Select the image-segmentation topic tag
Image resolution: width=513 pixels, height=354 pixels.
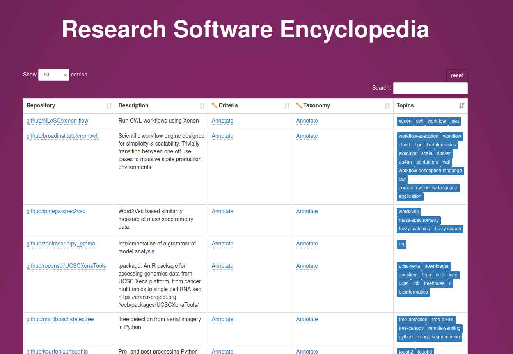[x=438, y=337]
